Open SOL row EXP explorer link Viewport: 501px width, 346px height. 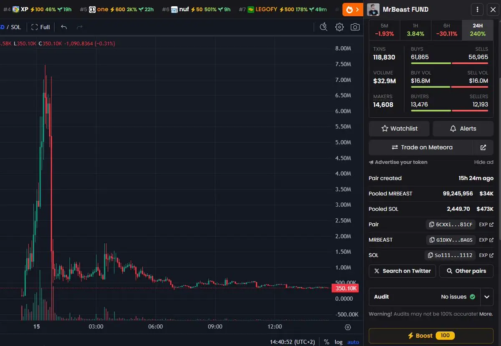[486, 255]
